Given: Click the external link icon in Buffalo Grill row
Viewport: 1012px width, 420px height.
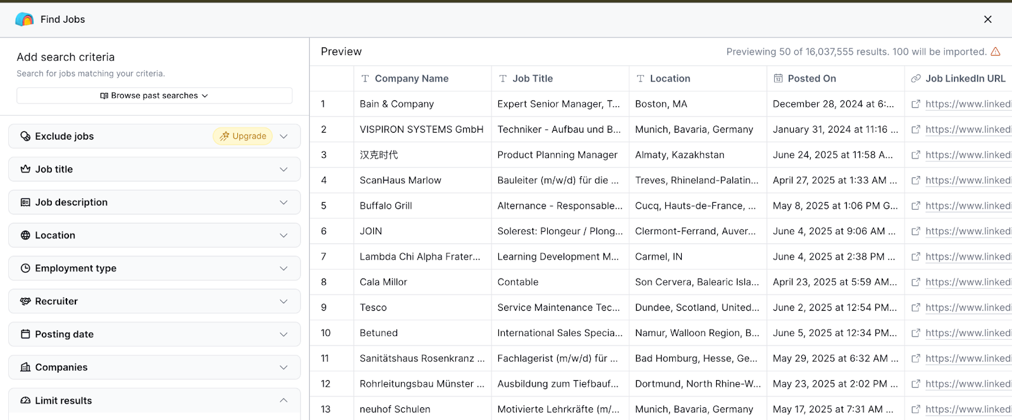Looking at the screenshot, I should click(916, 206).
